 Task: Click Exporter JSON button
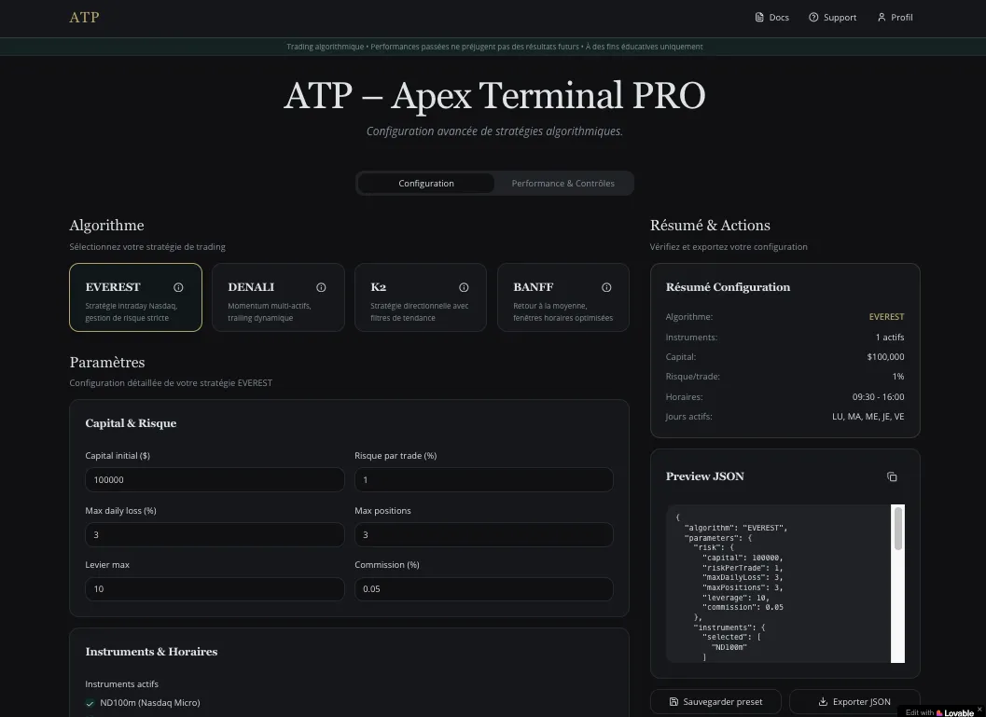tap(854, 702)
